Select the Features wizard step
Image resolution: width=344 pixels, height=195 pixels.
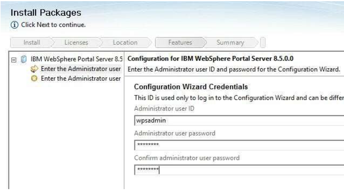[x=180, y=43]
